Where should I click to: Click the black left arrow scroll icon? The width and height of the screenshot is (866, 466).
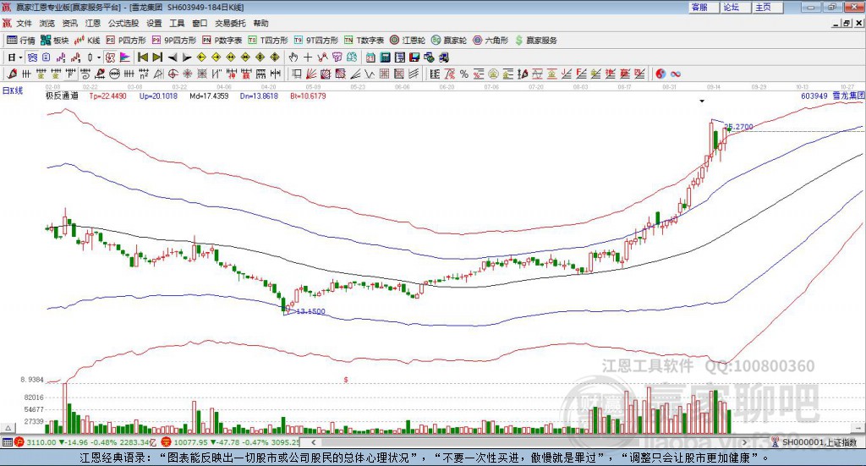click(x=173, y=57)
